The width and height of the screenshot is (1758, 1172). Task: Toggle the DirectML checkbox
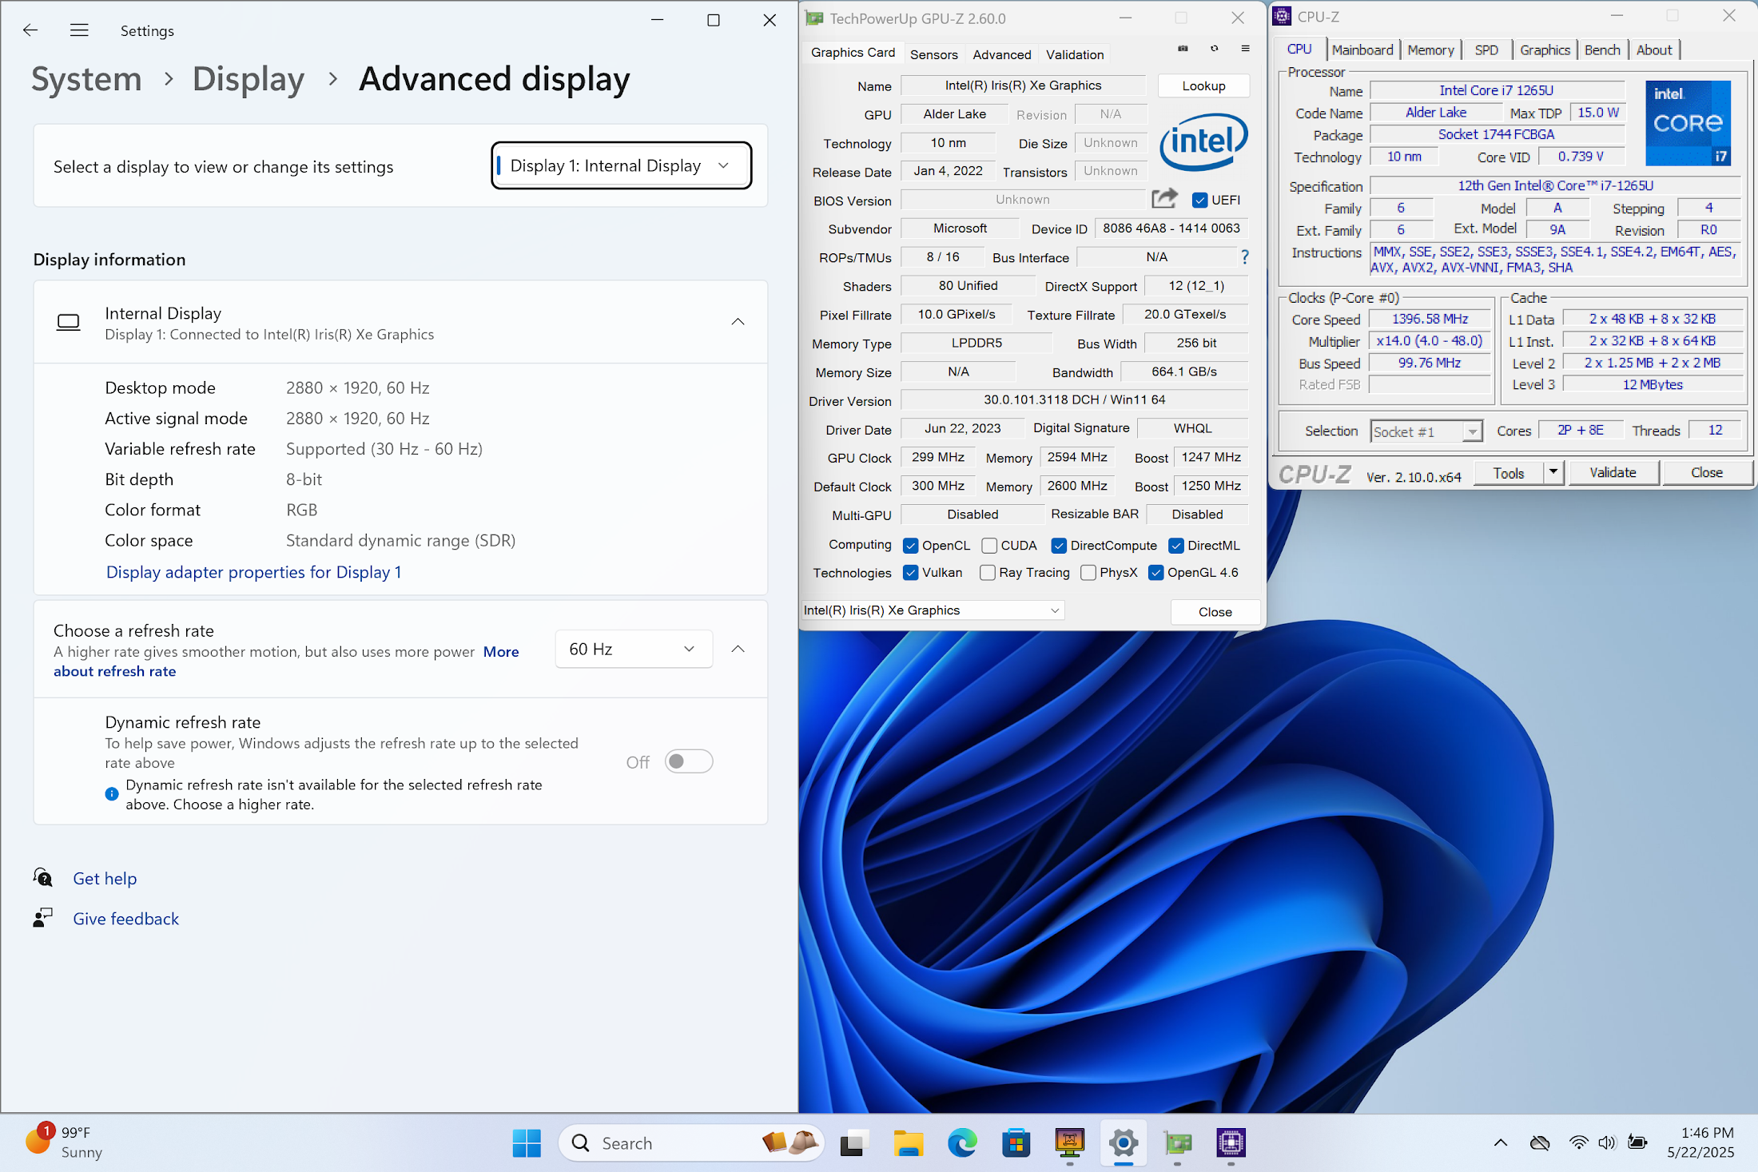pos(1175,546)
